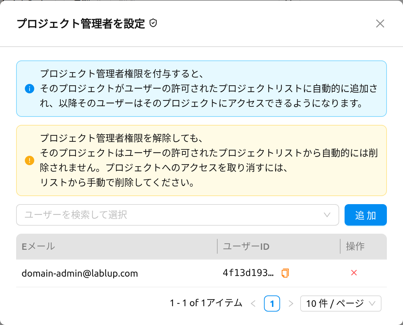
Task: Select page 1 in the pagination
Action: tap(272, 304)
